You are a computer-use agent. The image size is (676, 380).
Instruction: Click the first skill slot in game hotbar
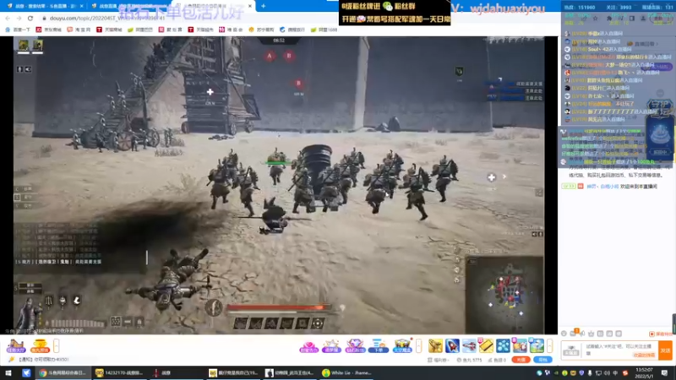pos(241,323)
